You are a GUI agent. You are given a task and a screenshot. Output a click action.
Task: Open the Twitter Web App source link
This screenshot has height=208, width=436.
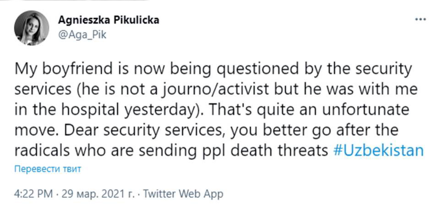click(183, 194)
